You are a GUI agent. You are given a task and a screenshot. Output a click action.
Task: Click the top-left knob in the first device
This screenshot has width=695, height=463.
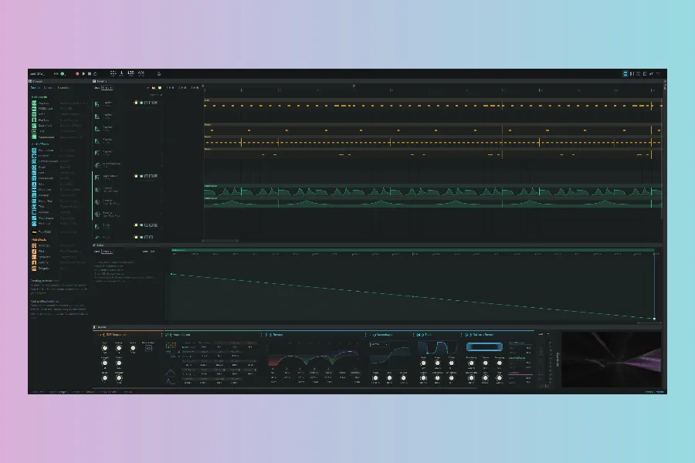click(105, 348)
